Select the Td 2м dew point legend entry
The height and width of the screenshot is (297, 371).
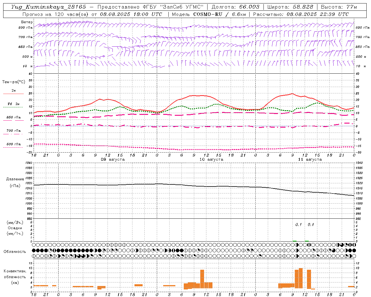(x=14, y=104)
